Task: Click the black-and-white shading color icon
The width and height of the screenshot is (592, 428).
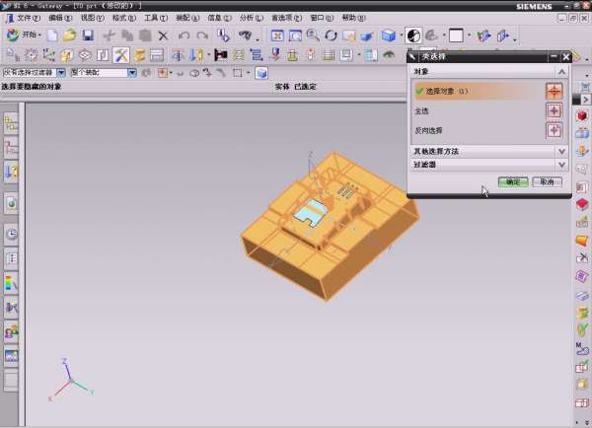Action: 412,36
